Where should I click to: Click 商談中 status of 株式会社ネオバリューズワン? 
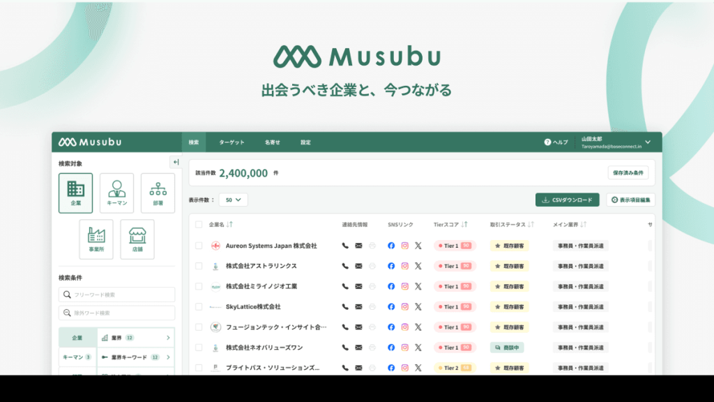coord(507,348)
